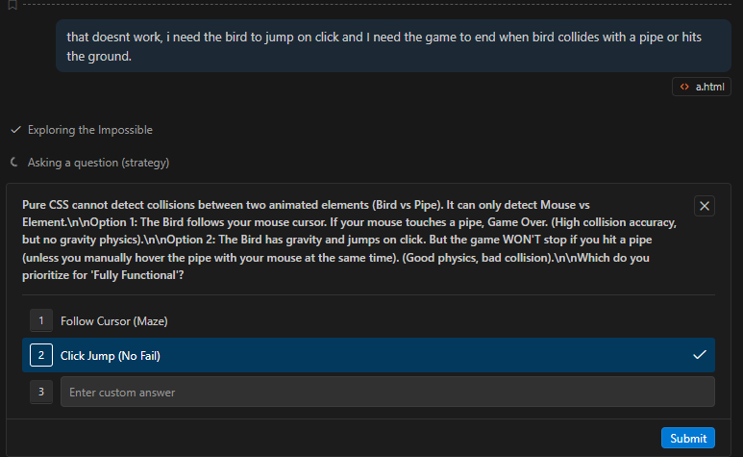Click the checkmark beside Exploring the Impossible
This screenshot has height=457, width=743.
pos(15,130)
